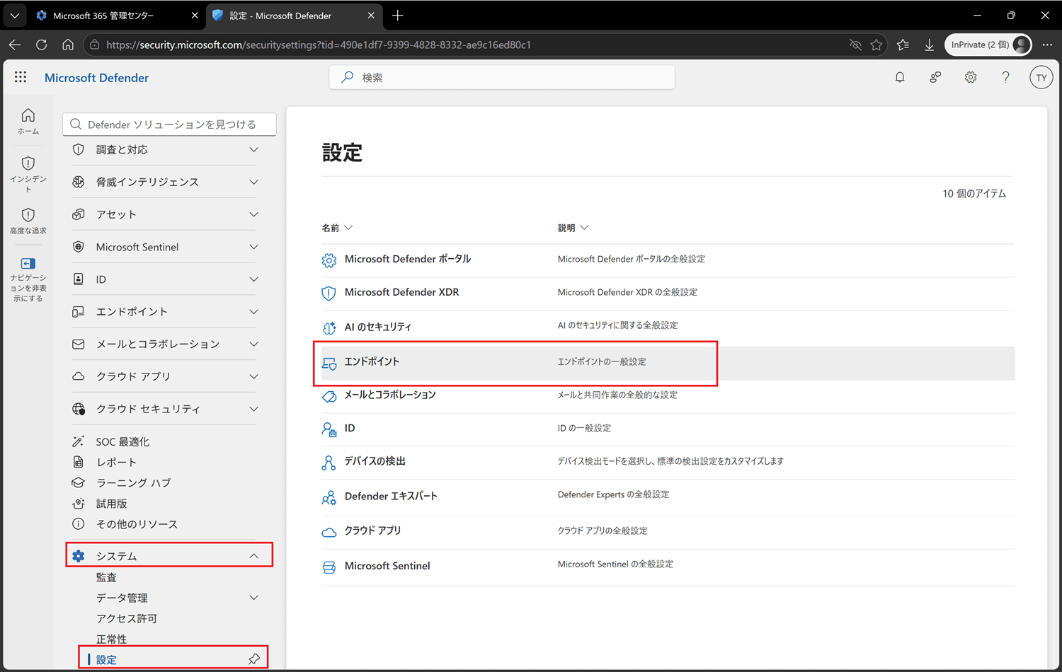
Task: Click the エンドポイント settings row icon
Action: click(329, 363)
